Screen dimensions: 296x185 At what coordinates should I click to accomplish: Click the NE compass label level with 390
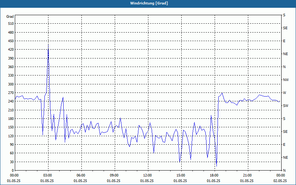click(285, 54)
